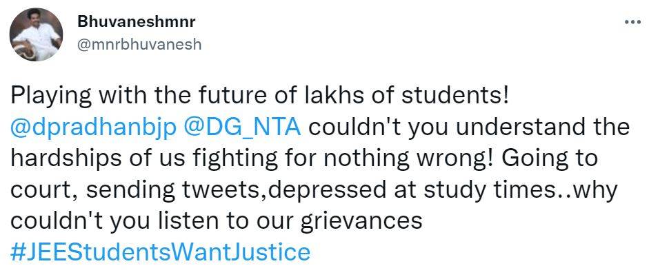
Task: Click the phrase "couldn't you understand the"
Action: 463,127
